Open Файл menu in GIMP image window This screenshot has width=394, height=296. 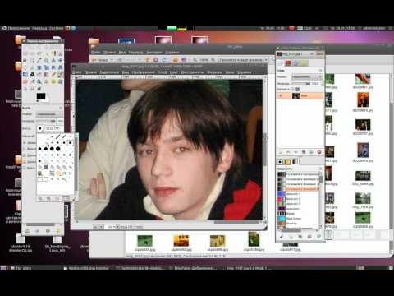[77, 72]
